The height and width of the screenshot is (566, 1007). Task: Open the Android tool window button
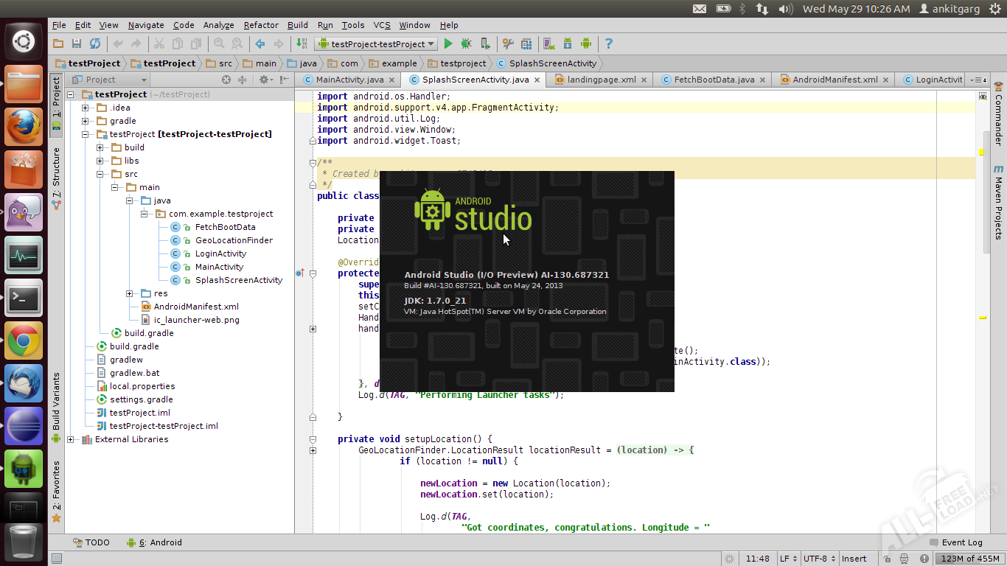pyautogui.click(x=154, y=542)
